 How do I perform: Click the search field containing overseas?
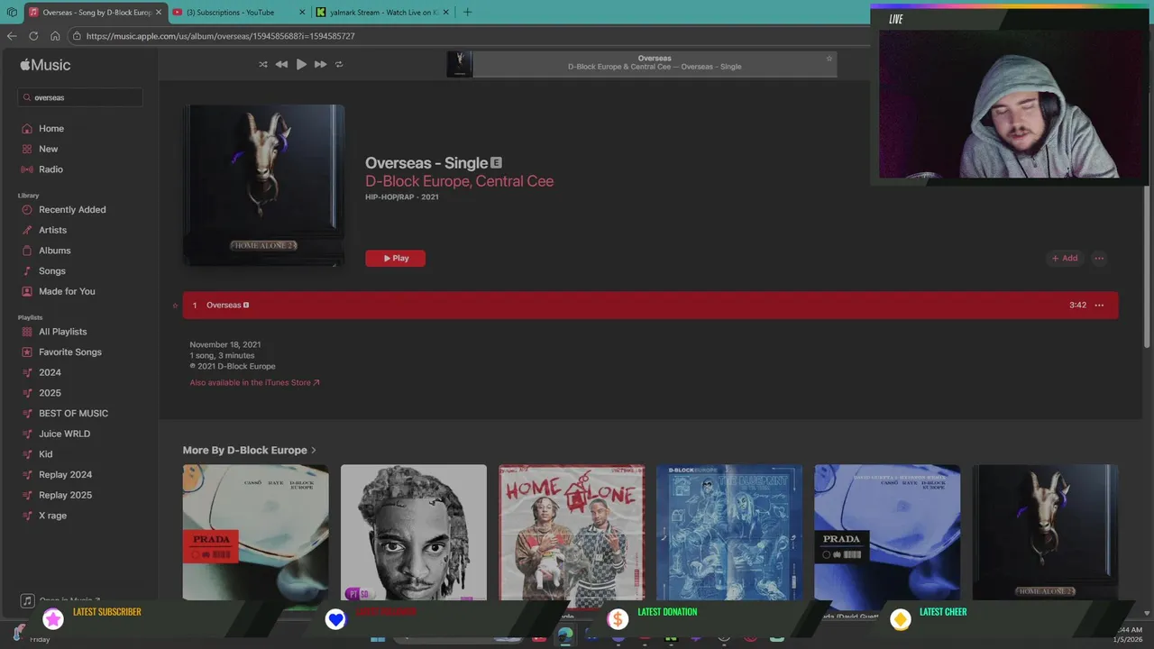click(x=80, y=97)
